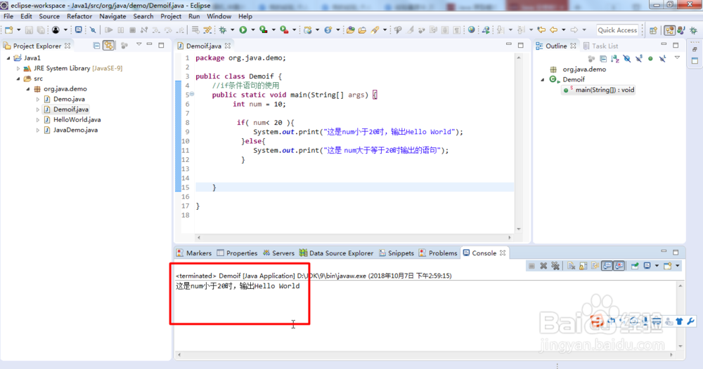Expand the HelloWorld.java tree node
Image resolution: width=703 pixels, height=369 pixels.
38,120
